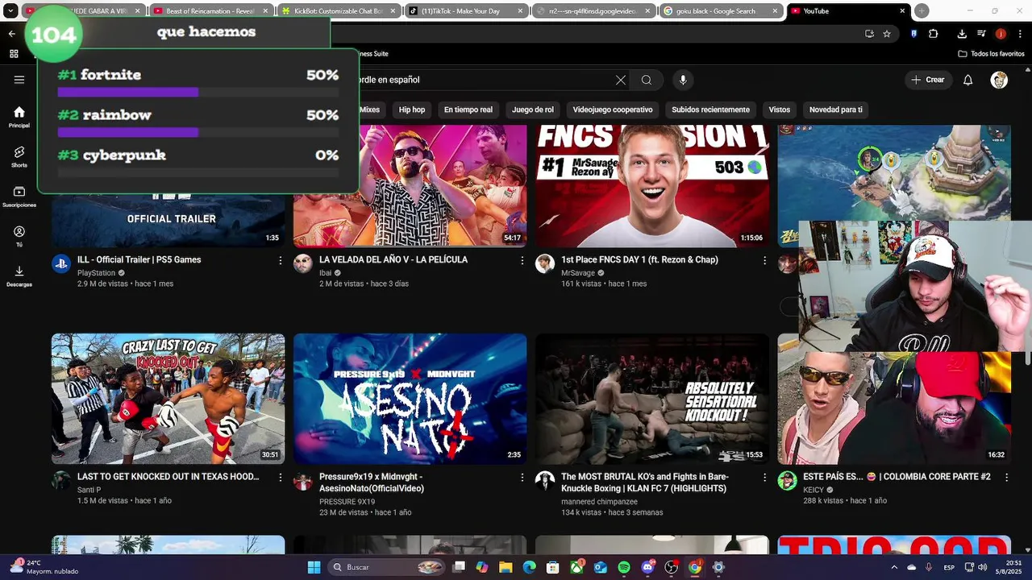Open the Asesino Nato video thumbnail
The image size is (1032, 580).
[x=410, y=399]
